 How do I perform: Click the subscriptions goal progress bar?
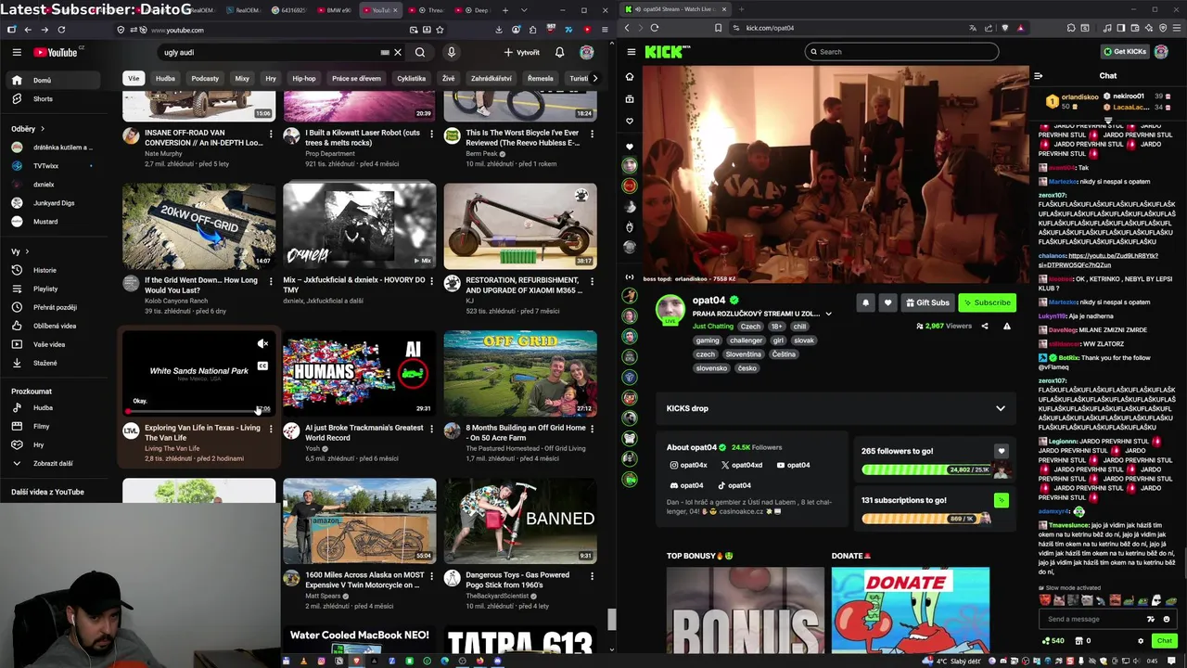coord(925,519)
